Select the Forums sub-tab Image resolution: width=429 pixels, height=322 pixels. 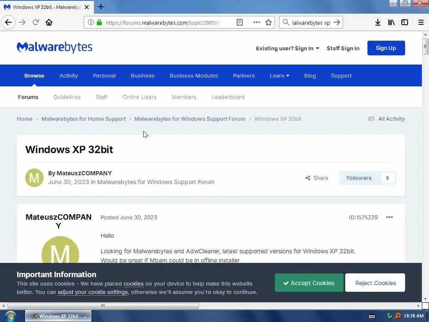[28, 97]
